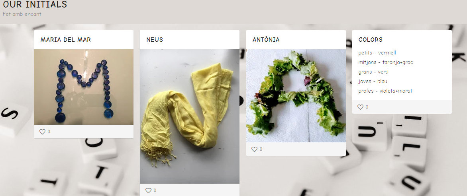Click the like count on Antònia post
Screen dimensions: 467x196
(261, 149)
